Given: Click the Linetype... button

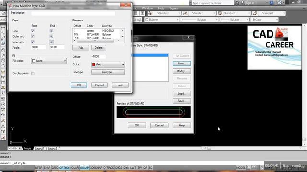Looking at the screenshot, I should point(108,72).
